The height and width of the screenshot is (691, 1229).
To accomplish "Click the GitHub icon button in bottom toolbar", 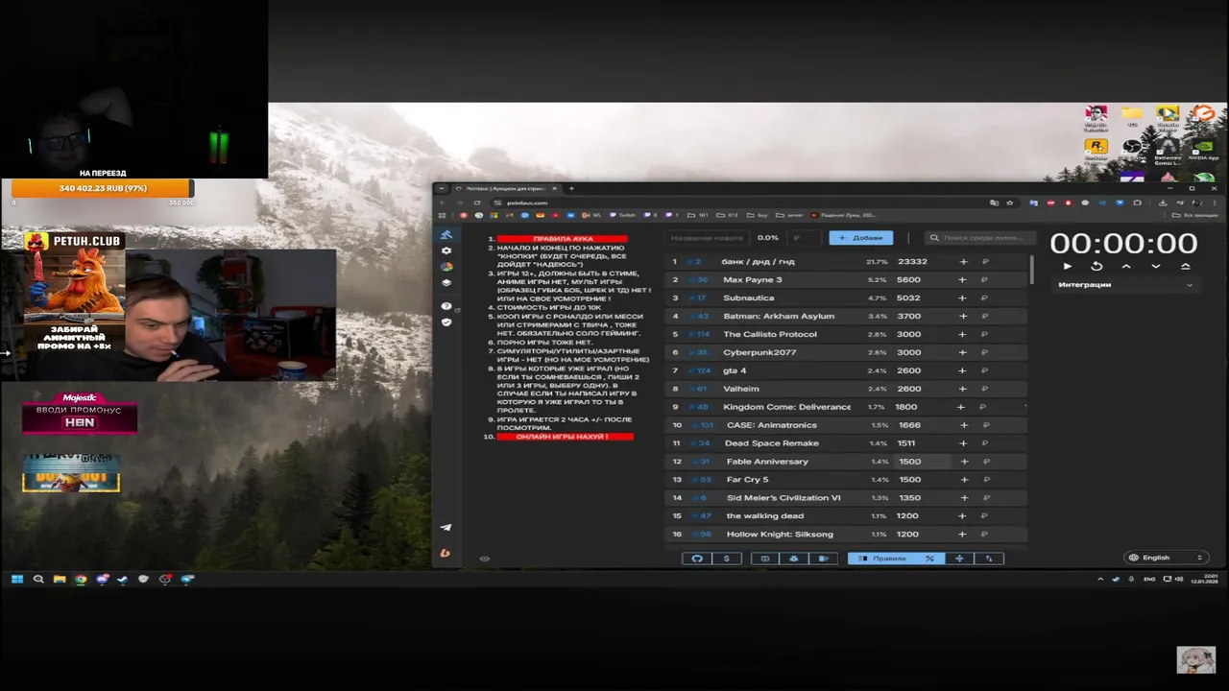I will point(697,559).
